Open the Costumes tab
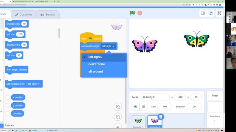236x132 pixels. tap(24, 15)
